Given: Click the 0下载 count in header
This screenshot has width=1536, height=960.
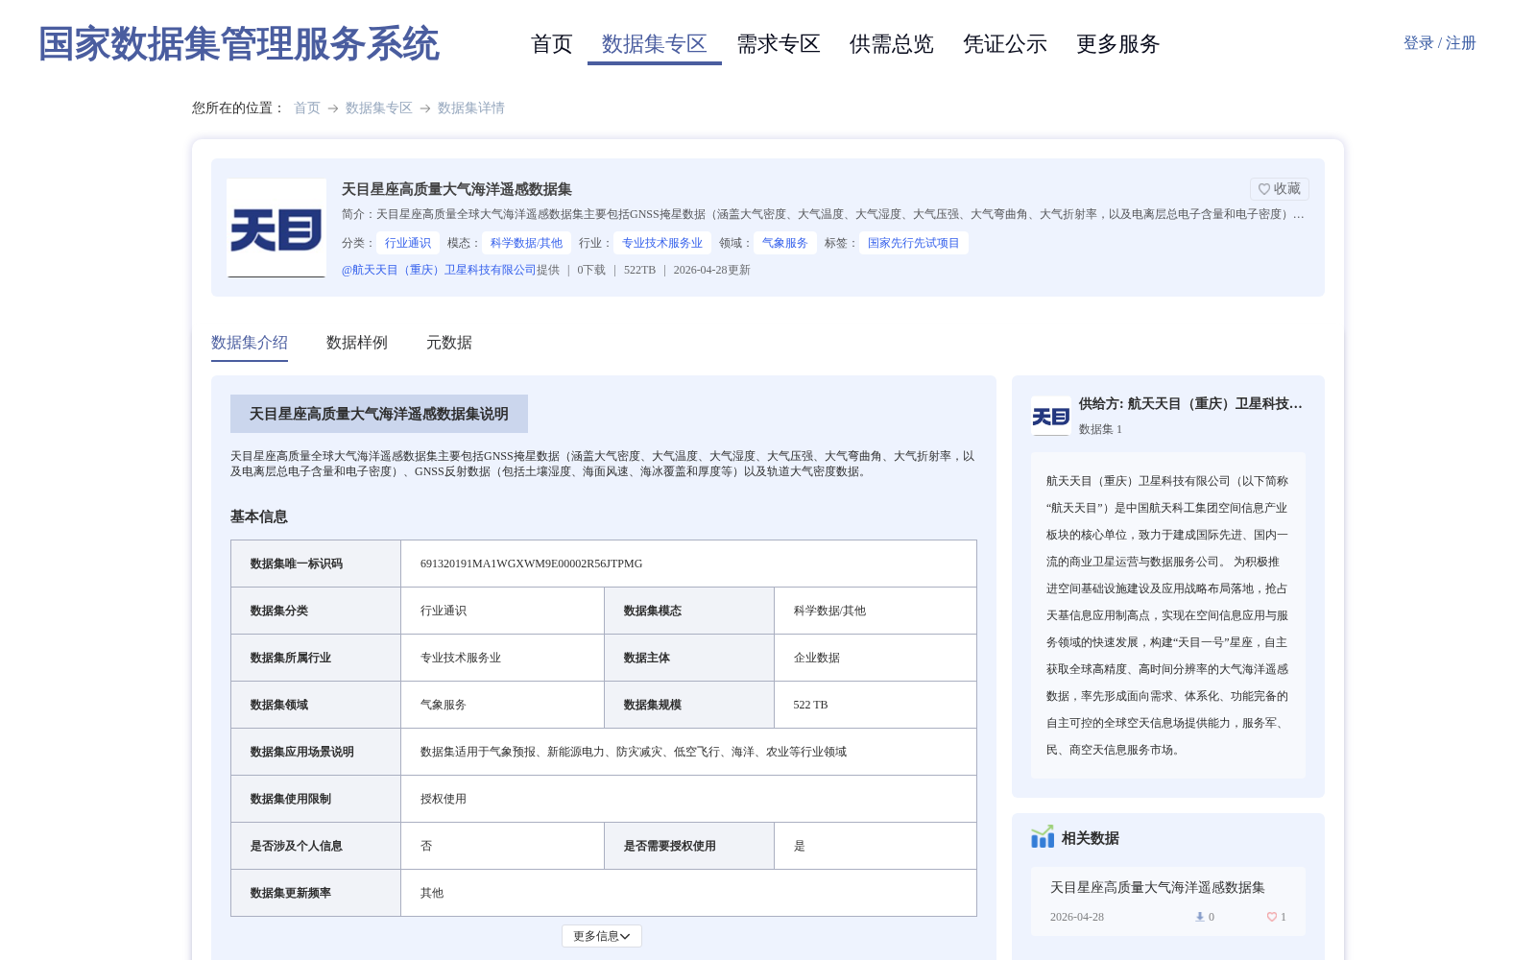Looking at the screenshot, I should (x=591, y=270).
